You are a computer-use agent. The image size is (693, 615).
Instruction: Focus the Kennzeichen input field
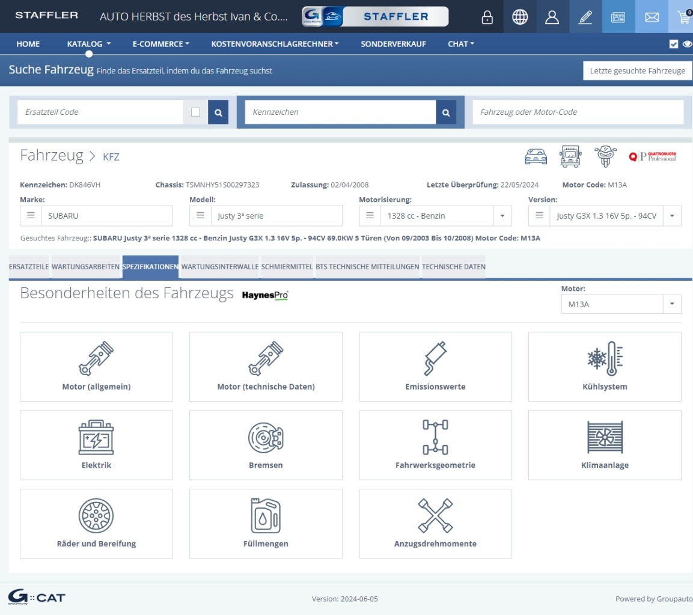click(x=340, y=112)
